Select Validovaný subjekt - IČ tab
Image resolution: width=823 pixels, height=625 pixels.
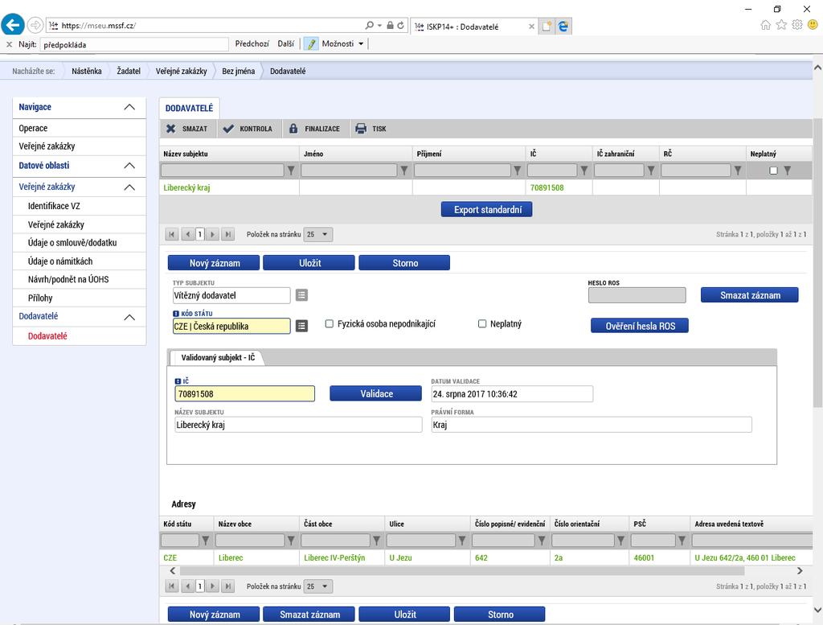click(x=218, y=358)
